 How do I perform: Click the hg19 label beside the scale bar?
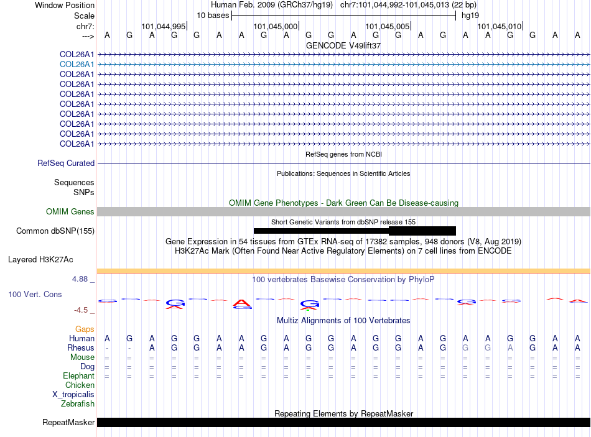click(470, 16)
